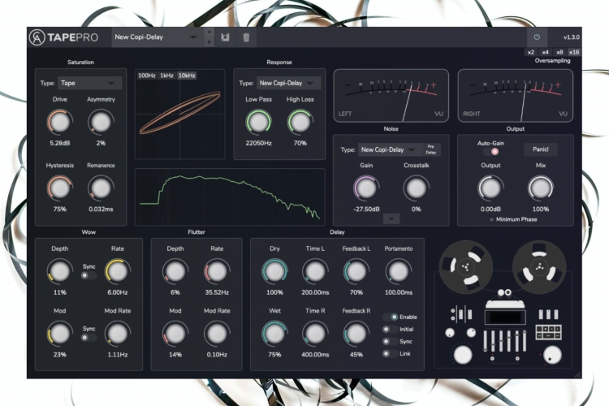This screenshot has width=609, height=406.
Task: Click the left VU meter
Action: (x=391, y=96)
